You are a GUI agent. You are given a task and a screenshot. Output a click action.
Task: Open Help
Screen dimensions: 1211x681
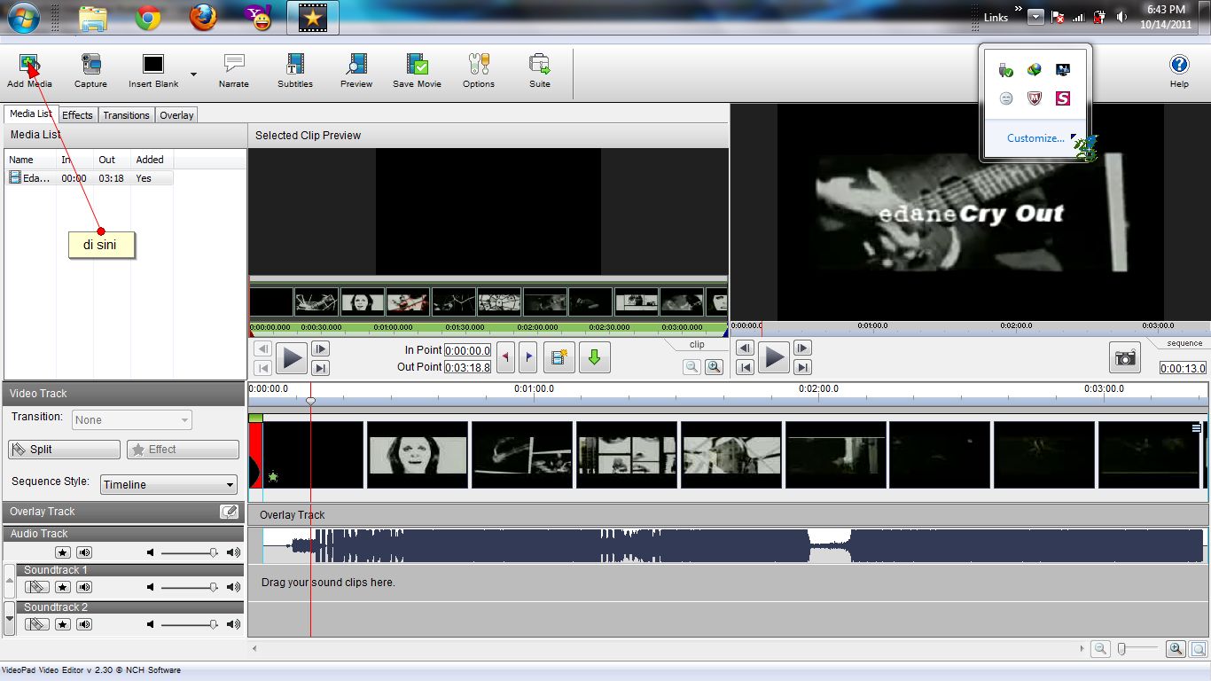[x=1179, y=71]
